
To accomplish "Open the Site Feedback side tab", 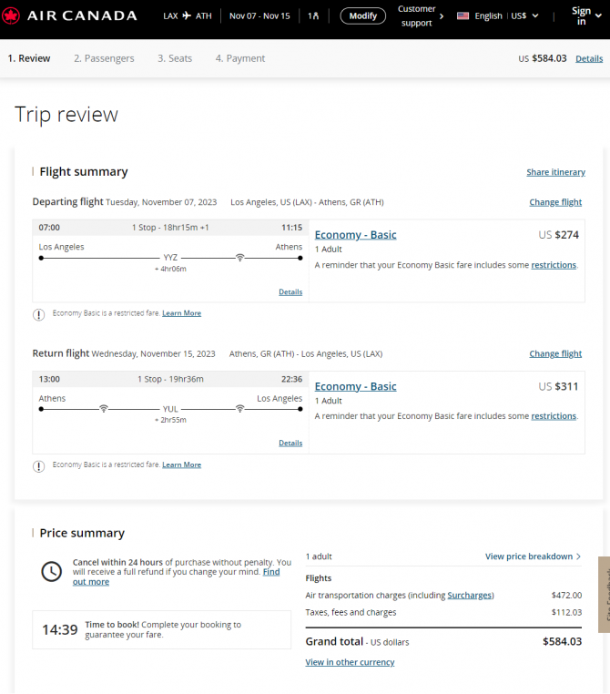I will tap(605, 595).
